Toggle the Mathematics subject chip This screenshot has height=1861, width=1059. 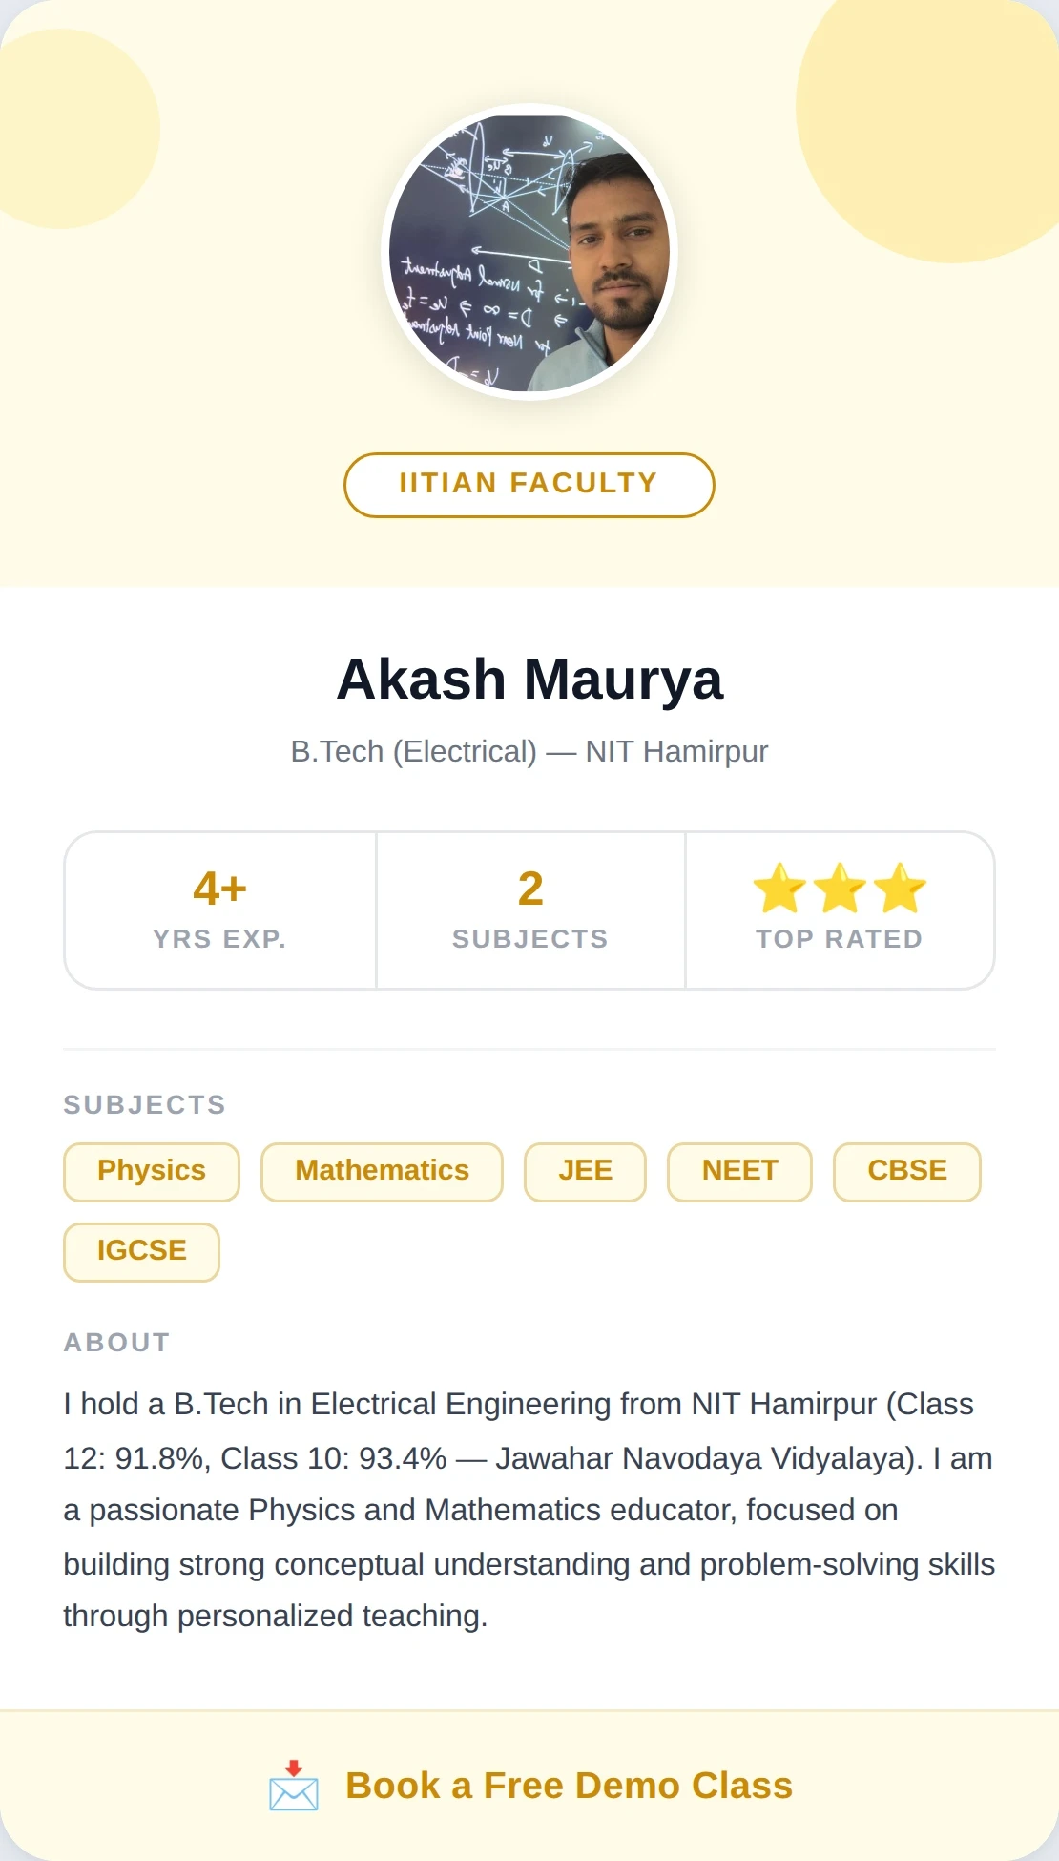tap(381, 1171)
